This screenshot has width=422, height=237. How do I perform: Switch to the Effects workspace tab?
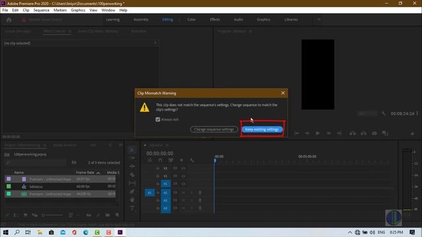tap(215, 19)
